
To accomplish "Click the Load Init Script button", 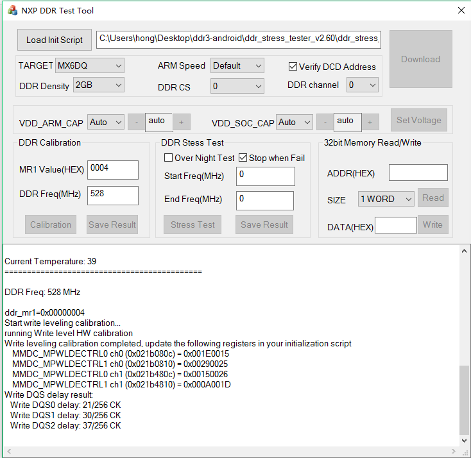I will 55,40.
